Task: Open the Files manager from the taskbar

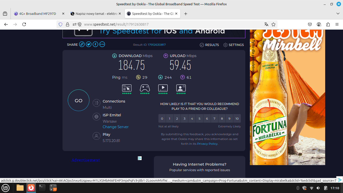Action: pyautogui.click(x=20, y=188)
